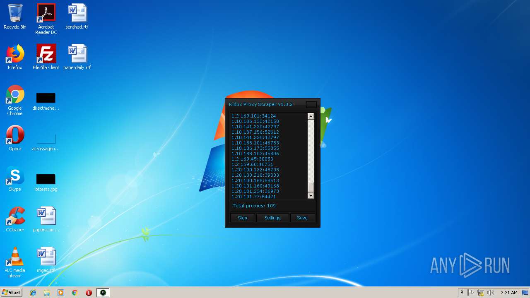Click Show Desktop button at taskbar end
Screen dimensions: 530x298
point(525,293)
